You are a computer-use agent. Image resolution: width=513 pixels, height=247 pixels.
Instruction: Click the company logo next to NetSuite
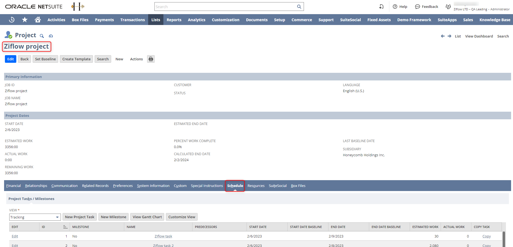tap(78, 7)
